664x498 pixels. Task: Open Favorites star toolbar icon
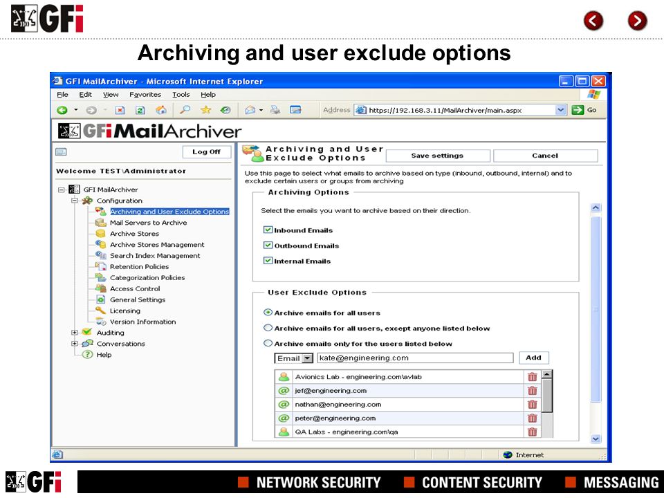pos(206,110)
